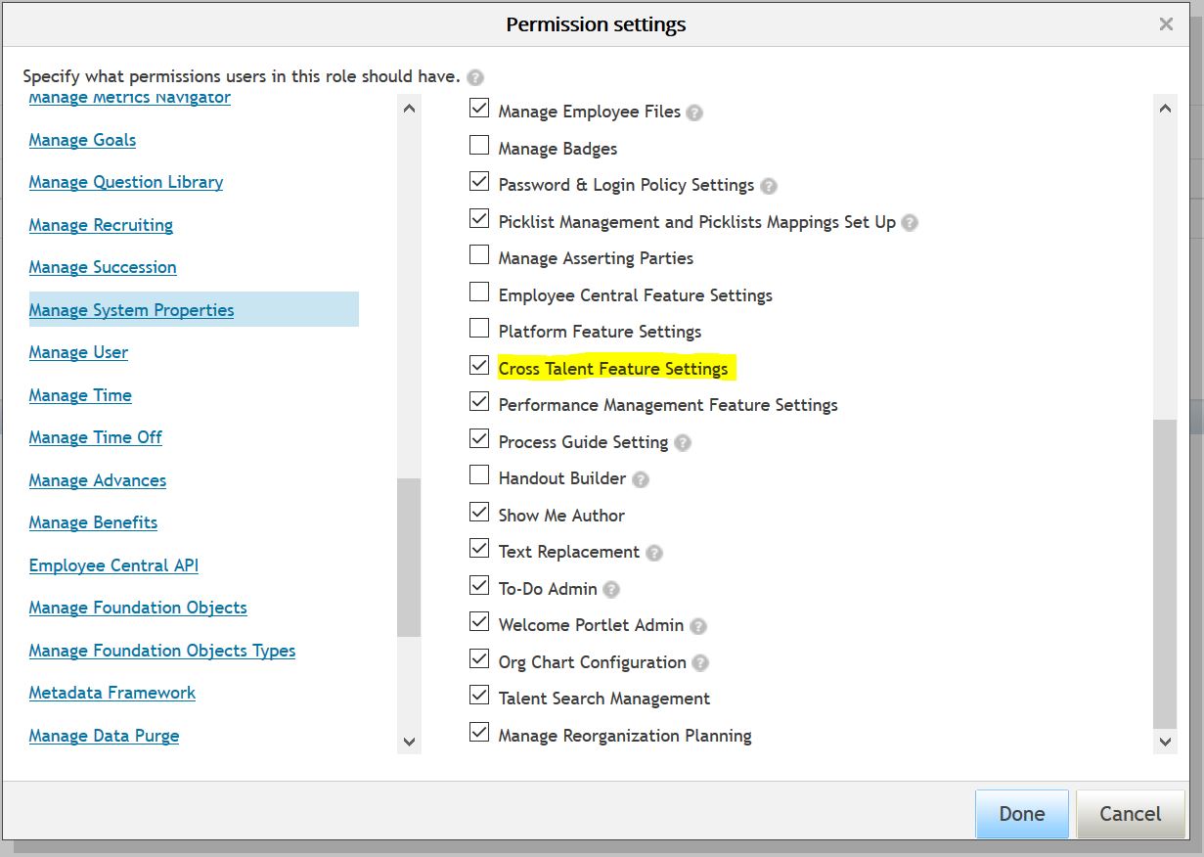Click help icon for Welcome Portlet Admin
Screen dimensions: 1204x857
coord(698,626)
